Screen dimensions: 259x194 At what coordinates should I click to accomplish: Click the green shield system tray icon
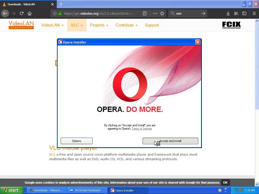pos(235,190)
